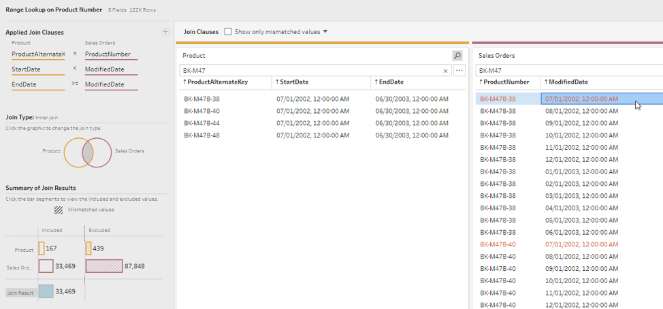Change the equals operator in first join clause

click(x=75, y=54)
